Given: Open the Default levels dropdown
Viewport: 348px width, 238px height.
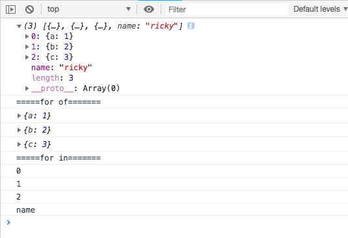Looking at the screenshot, I should [320, 9].
